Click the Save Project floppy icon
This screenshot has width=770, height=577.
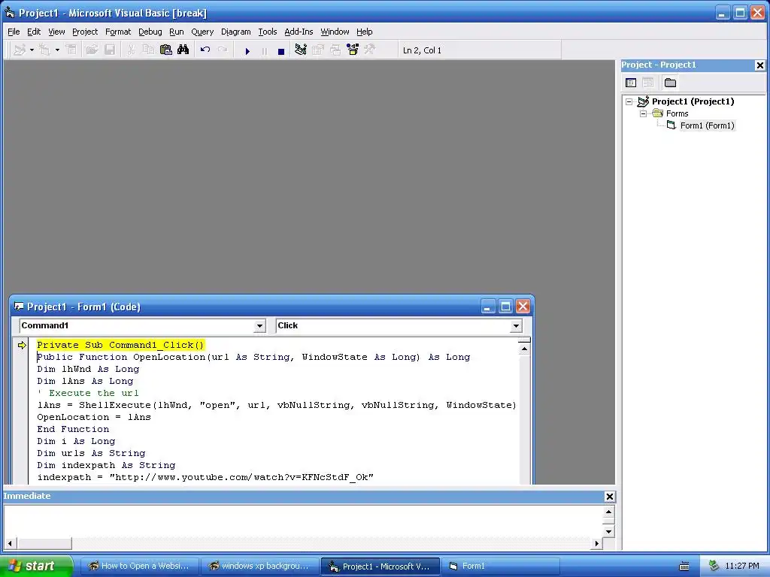(x=110, y=50)
